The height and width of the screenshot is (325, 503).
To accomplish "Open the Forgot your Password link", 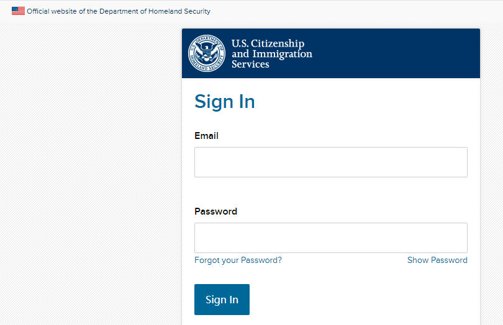I will pyautogui.click(x=238, y=260).
